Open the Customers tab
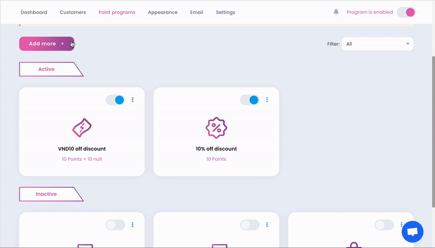The width and height of the screenshot is (435, 248). point(73,12)
